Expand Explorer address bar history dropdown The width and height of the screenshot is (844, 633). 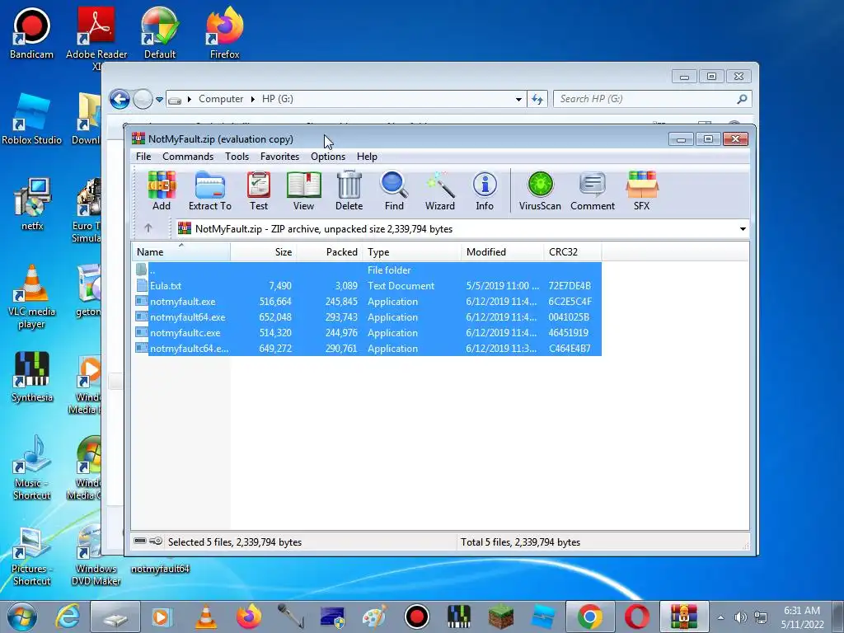coord(518,99)
